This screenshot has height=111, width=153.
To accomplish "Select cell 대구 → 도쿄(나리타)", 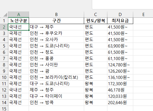I will click(56, 84).
